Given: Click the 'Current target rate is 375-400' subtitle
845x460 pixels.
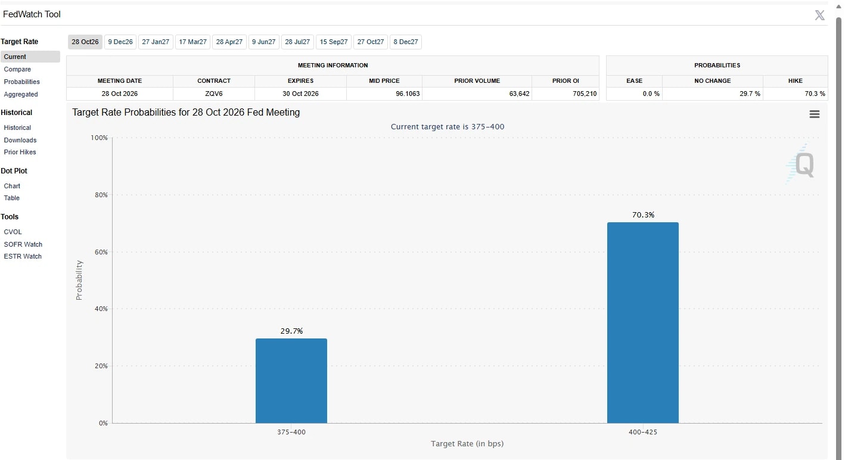Looking at the screenshot, I should tap(448, 126).
